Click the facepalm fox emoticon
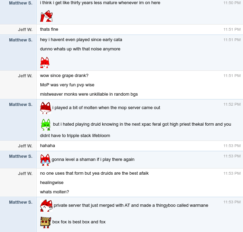 point(46,16)
